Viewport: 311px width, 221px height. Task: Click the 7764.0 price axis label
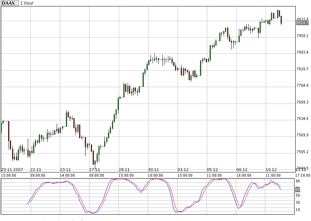point(302,85)
